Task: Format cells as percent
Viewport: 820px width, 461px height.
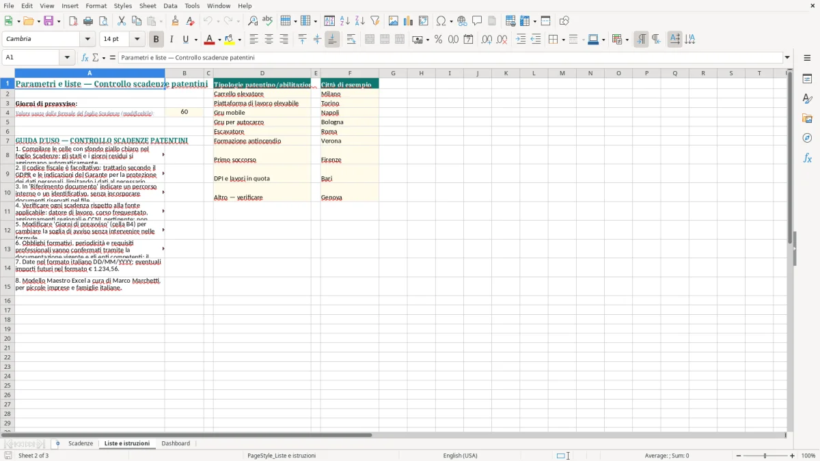Action: click(x=439, y=40)
